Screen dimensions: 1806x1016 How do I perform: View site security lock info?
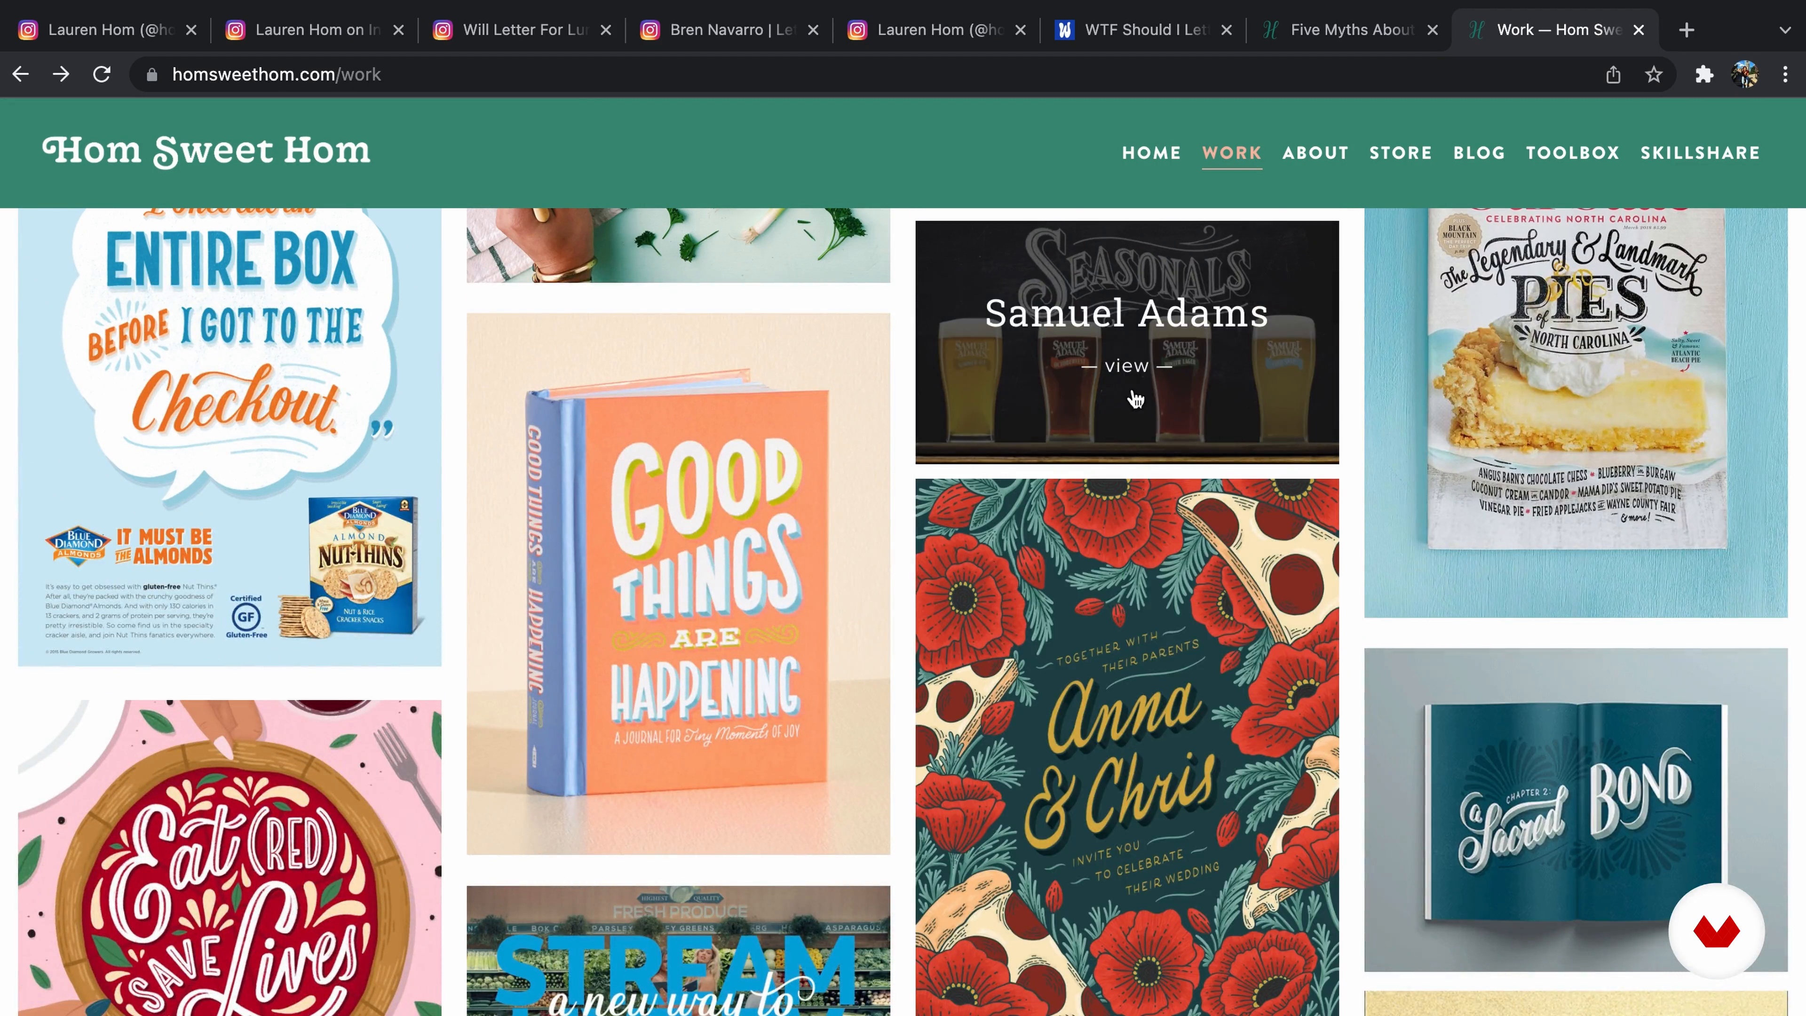(151, 74)
